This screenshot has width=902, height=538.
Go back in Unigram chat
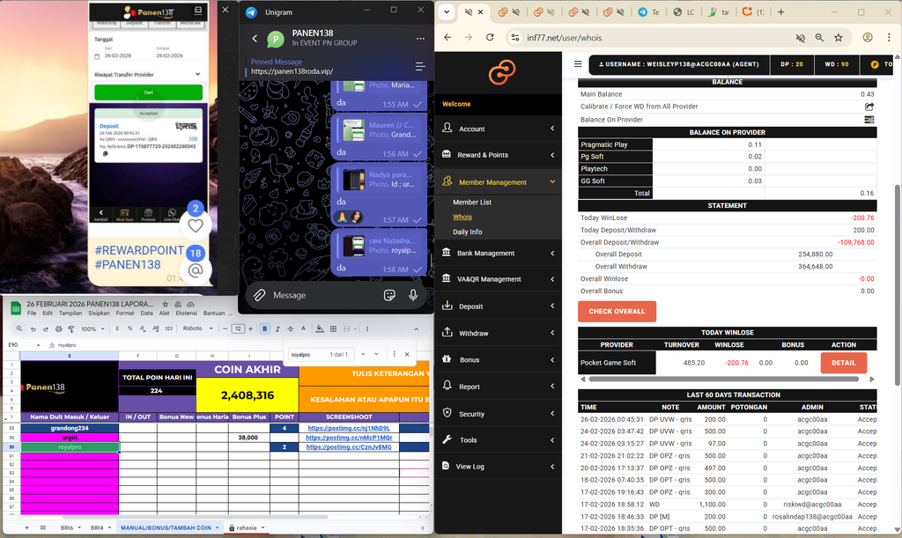pyautogui.click(x=255, y=39)
